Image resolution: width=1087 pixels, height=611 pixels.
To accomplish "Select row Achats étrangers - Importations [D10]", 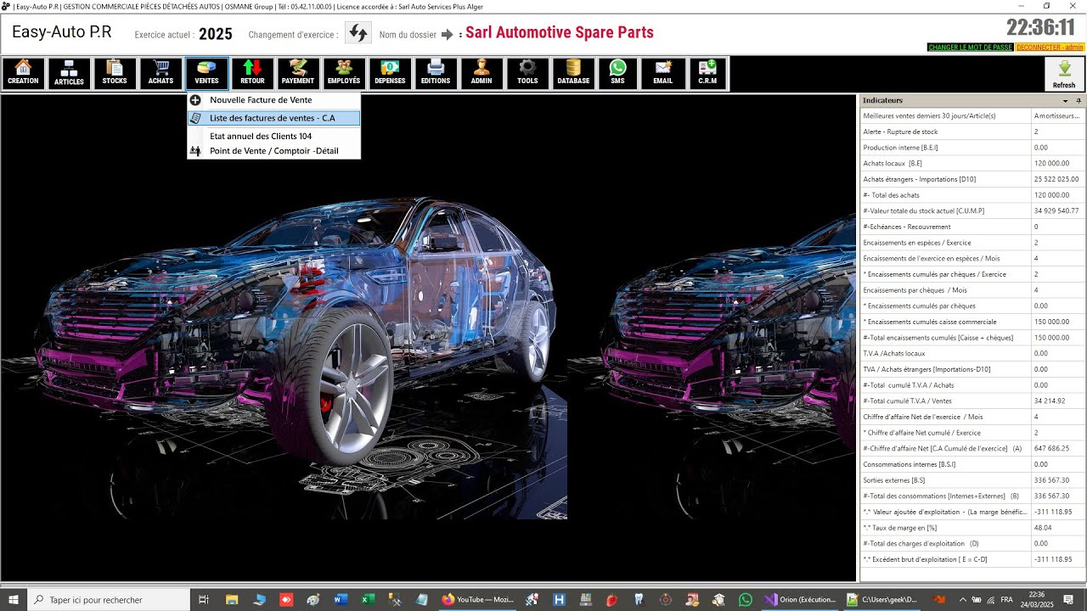I will tap(972, 179).
